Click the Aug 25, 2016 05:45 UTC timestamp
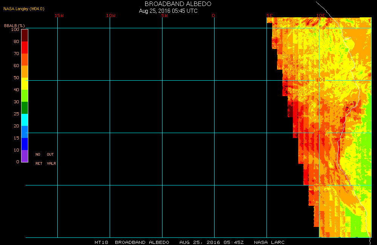This screenshot has height=245, width=377. point(168,11)
